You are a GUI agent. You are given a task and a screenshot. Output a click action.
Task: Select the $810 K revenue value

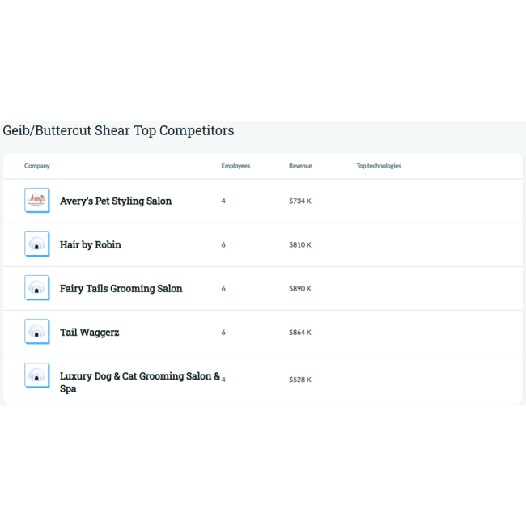(300, 244)
